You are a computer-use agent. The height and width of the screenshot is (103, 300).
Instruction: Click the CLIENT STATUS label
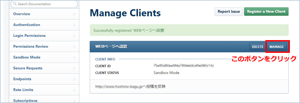(107, 73)
